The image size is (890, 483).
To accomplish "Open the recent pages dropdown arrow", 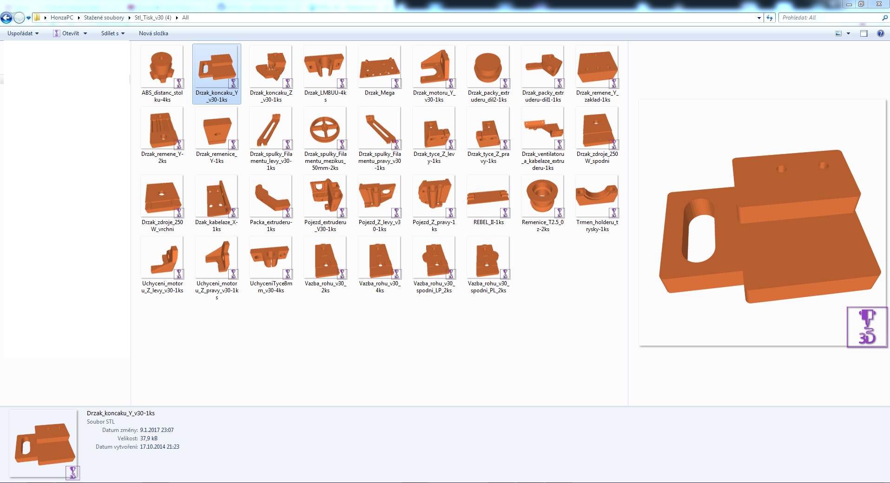I will [29, 18].
